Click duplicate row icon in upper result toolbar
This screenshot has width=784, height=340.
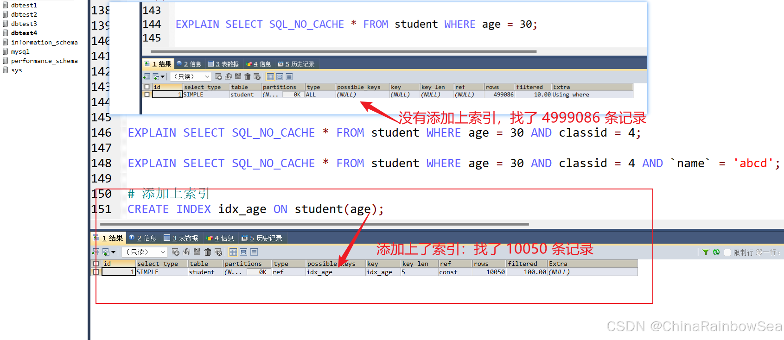[x=228, y=76]
